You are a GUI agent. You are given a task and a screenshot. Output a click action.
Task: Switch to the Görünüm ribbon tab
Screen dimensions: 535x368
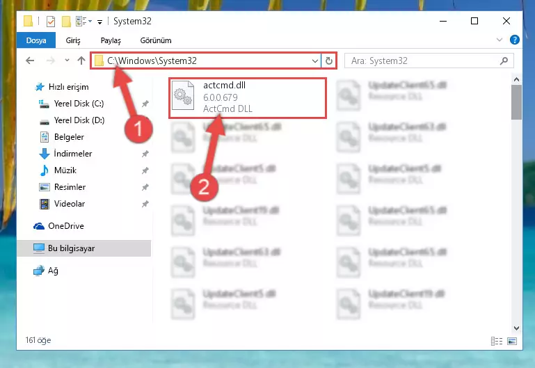156,40
